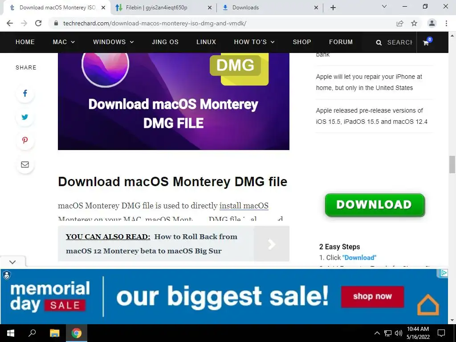Click the scrollbar up arrow

(452, 36)
